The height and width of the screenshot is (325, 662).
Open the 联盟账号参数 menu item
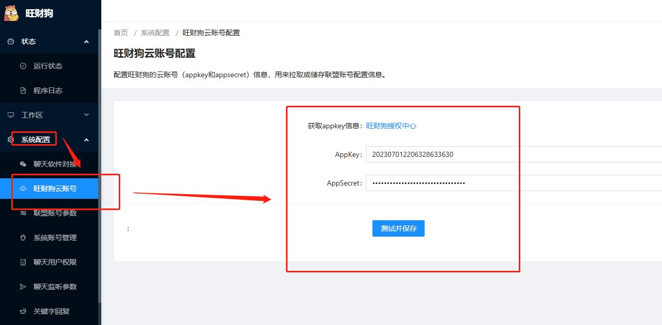point(55,213)
